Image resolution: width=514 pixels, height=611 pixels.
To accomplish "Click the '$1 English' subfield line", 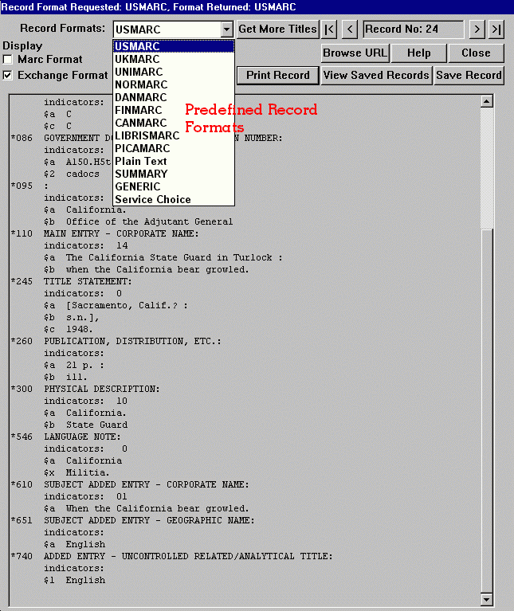I will click(x=74, y=580).
